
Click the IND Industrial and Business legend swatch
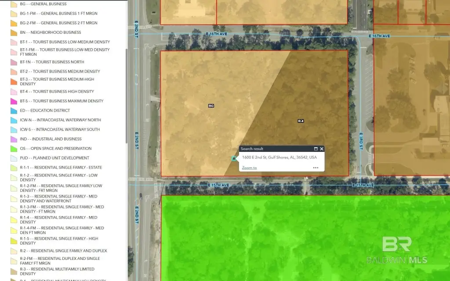click(14, 139)
